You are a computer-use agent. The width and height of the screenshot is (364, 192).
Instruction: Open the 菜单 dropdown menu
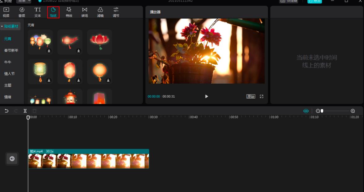point(24,1)
